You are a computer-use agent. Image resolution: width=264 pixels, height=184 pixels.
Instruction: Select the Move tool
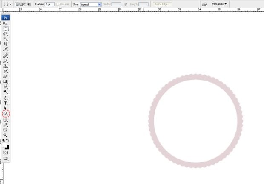tap(6, 24)
